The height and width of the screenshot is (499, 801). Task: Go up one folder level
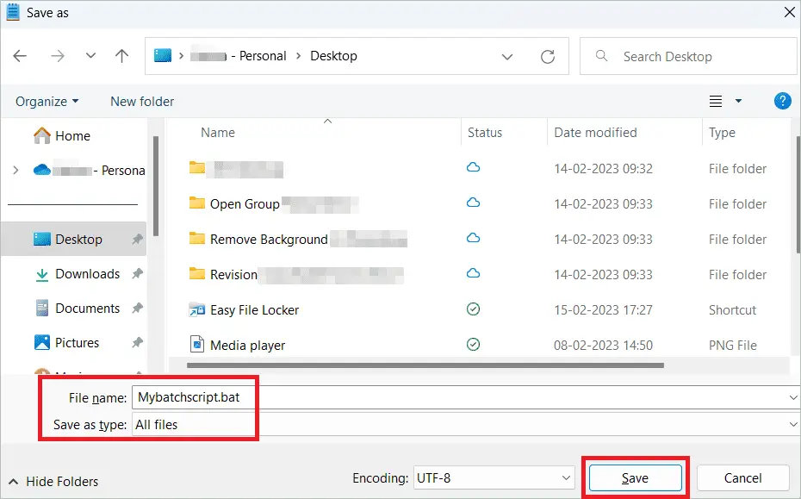(121, 55)
